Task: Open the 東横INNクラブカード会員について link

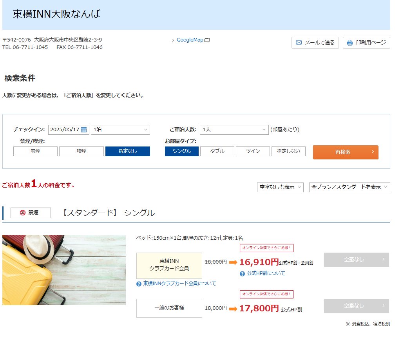Action: pyautogui.click(x=179, y=284)
